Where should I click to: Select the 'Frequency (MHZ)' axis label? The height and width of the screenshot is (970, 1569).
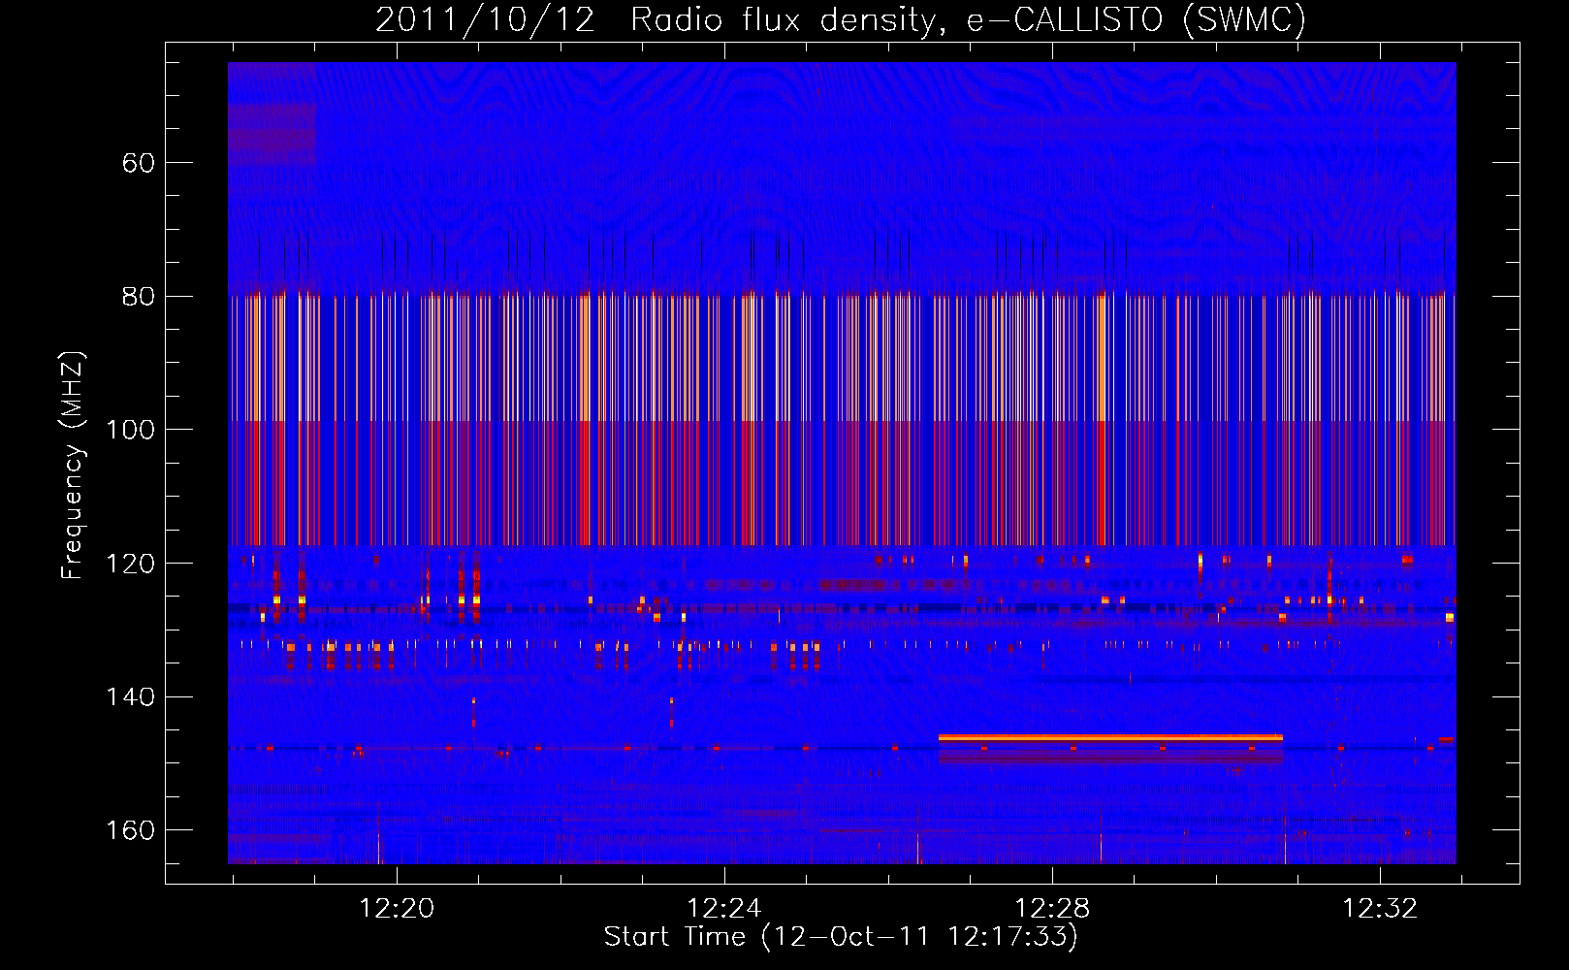click(x=73, y=465)
